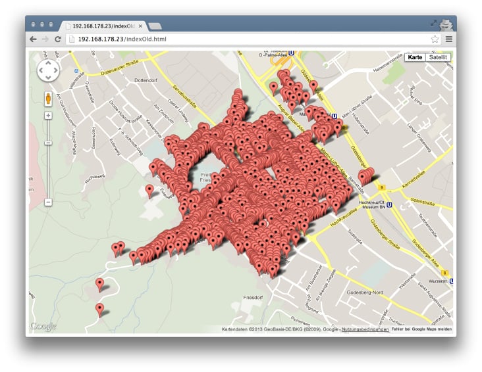
Task: Click the browser back arrow
Action: 33,39
